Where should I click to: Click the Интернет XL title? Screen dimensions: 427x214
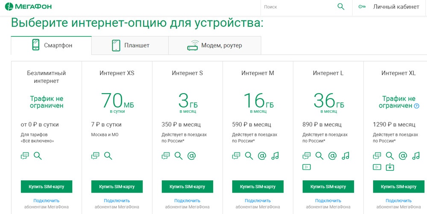coord(398,73)
